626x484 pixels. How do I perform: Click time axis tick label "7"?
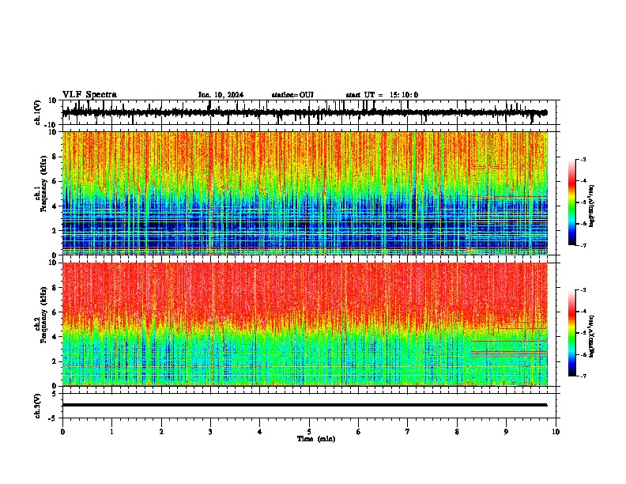(x=408, y=432)
